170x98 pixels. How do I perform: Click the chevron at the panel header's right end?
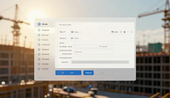(132, 25)
